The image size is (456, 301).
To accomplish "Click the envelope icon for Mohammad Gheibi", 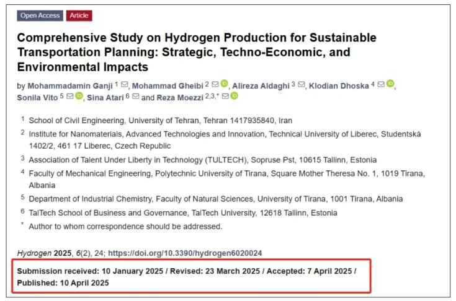I will point(215,85).
